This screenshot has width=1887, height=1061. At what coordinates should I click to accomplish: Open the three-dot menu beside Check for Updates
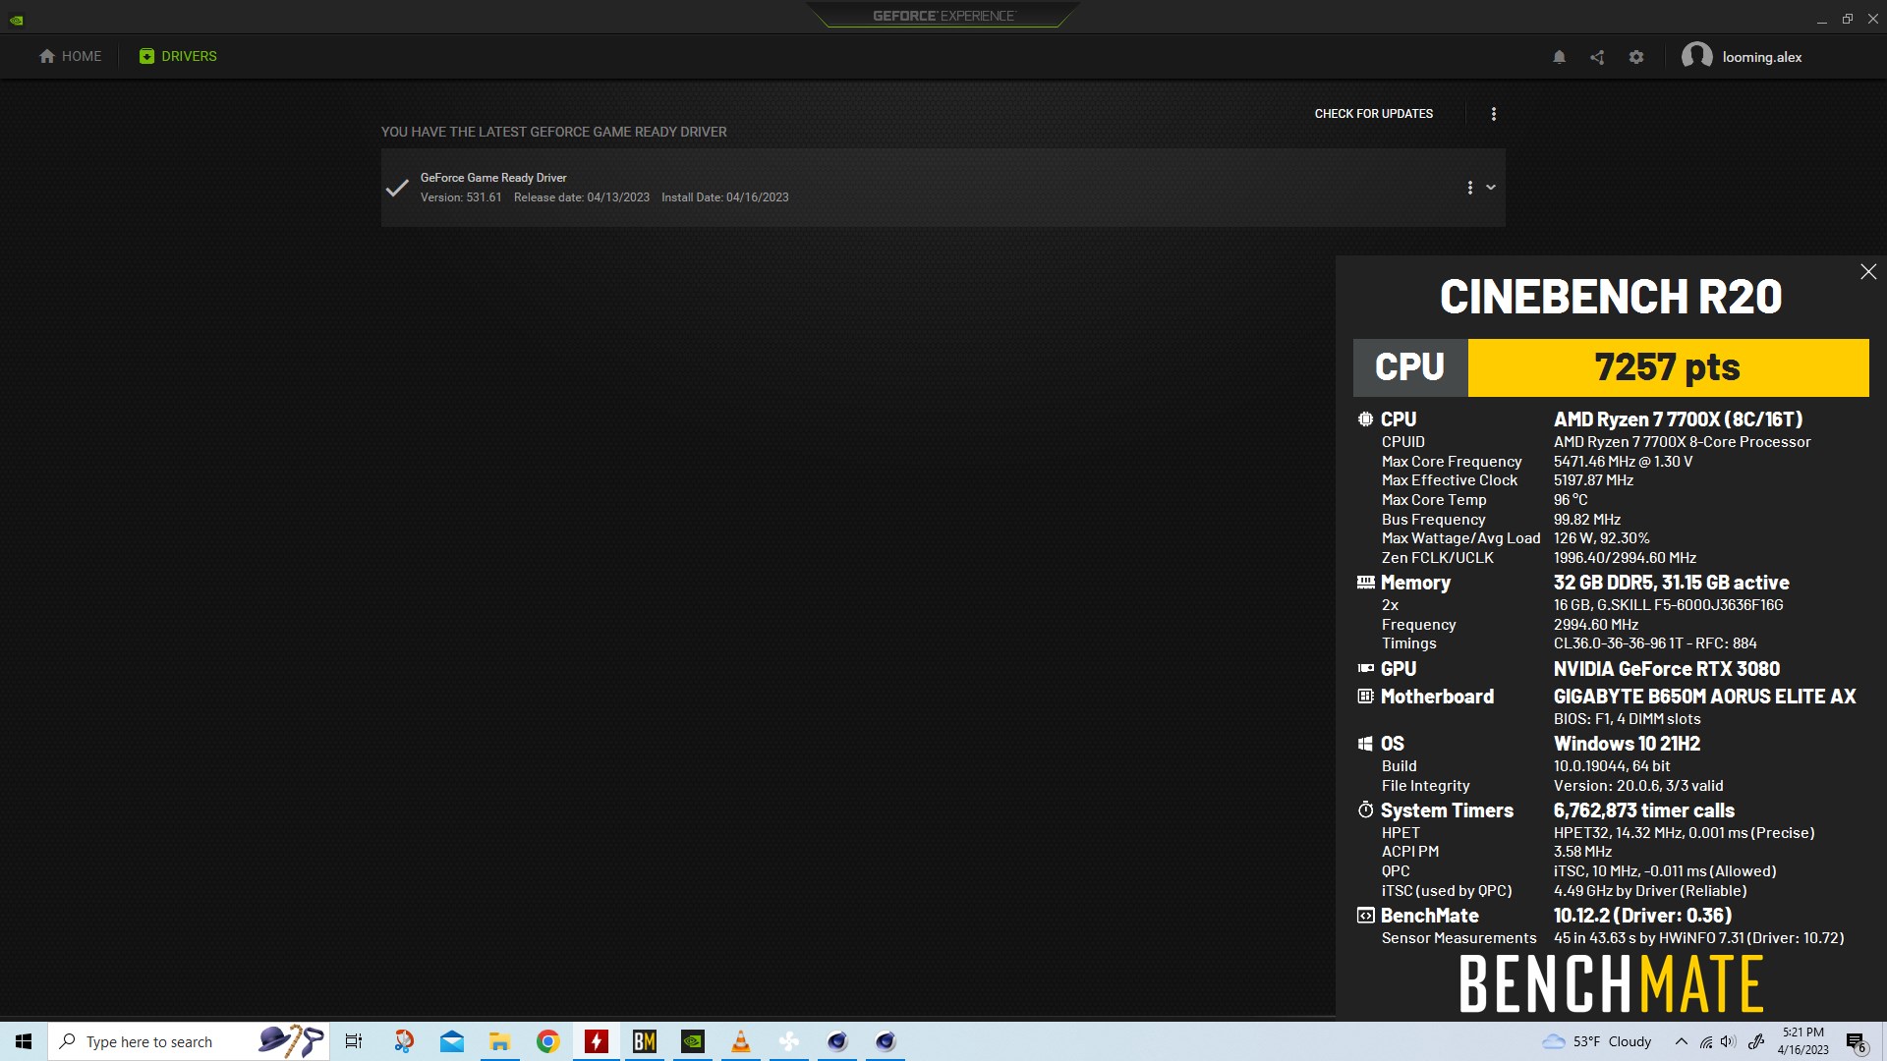coord(1494,114)
